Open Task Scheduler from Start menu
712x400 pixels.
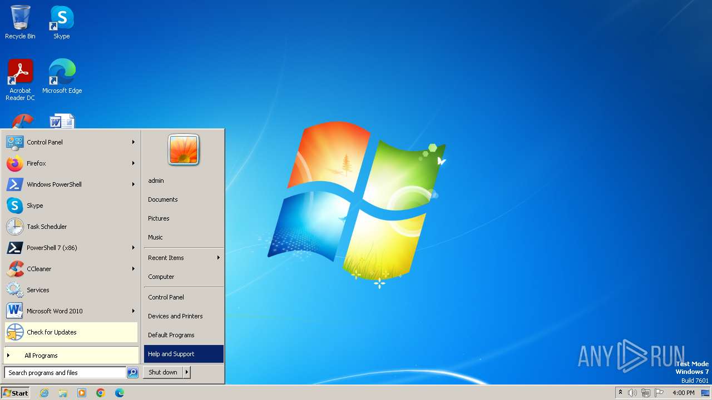coord(71,227)
